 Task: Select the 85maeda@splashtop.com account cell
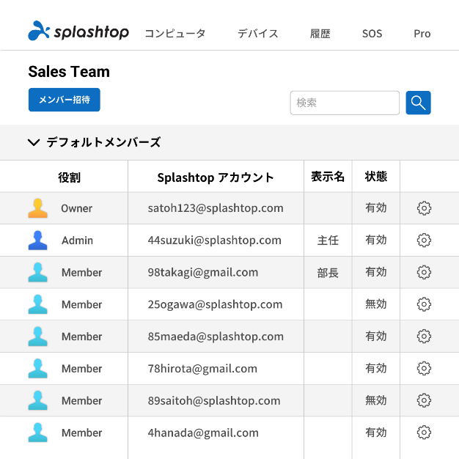(216, 337)
